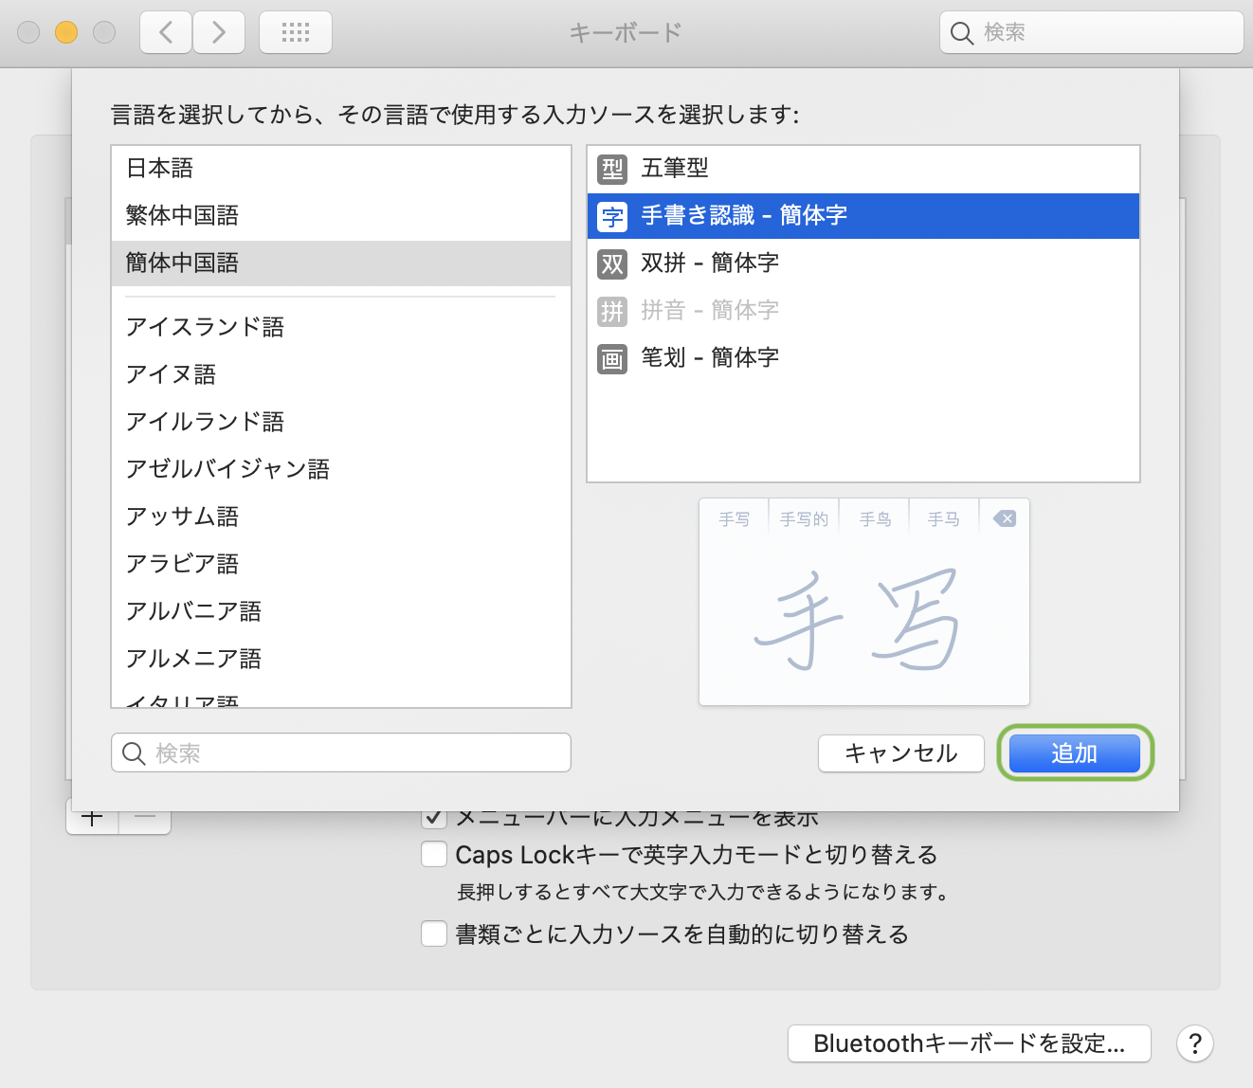
Task: Open Bluetoothキーボードを設定 button
Action: (x=969, y=1043)
